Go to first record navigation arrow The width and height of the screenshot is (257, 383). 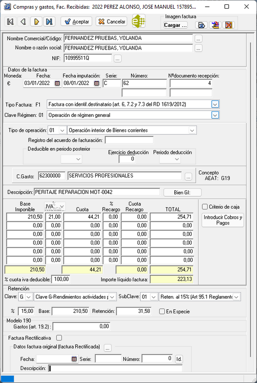(x=11, y=22)
